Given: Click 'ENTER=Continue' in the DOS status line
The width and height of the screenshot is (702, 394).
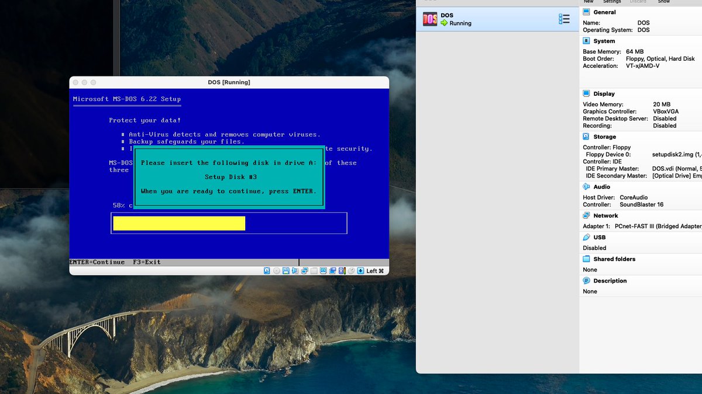Looking at the screenshot, I should 97,263.
